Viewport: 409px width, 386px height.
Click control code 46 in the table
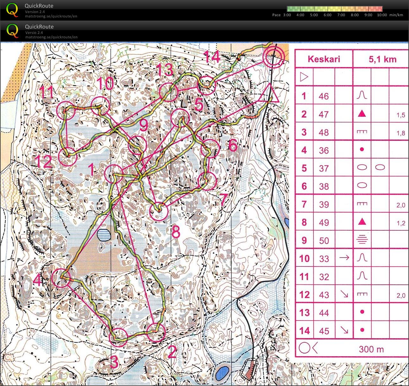[324, 96]
